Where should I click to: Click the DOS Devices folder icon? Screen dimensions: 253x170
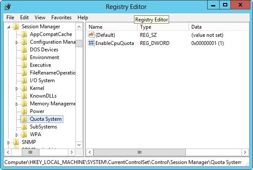[24, 50]
